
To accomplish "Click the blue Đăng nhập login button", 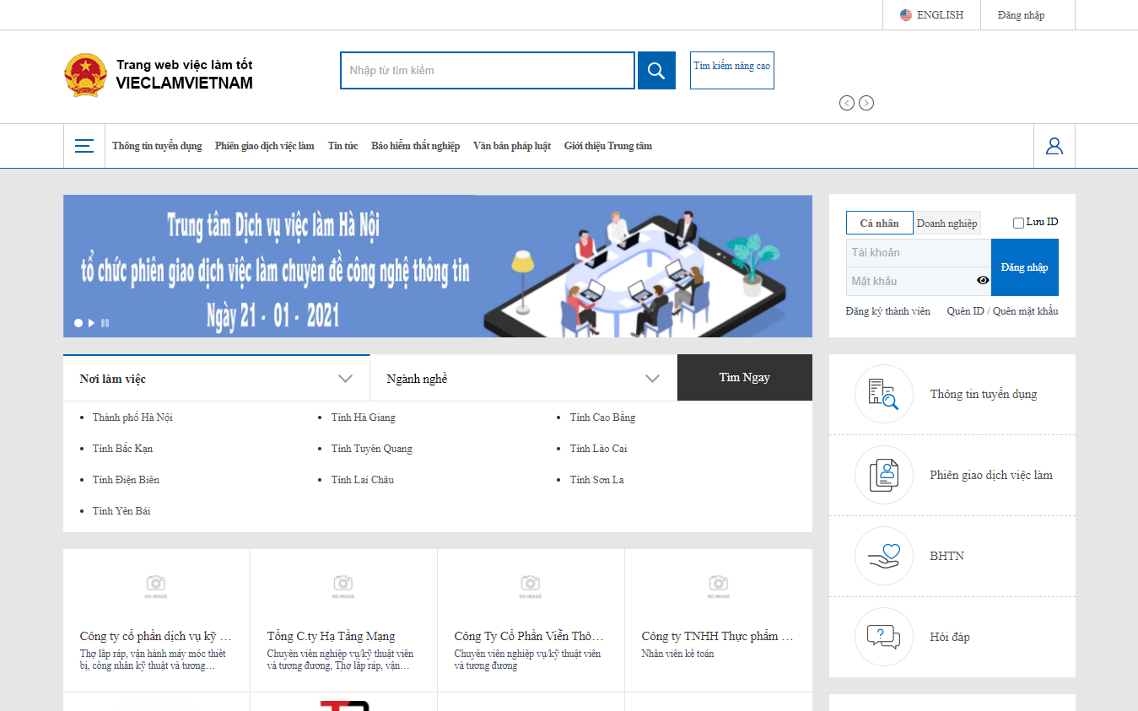I will (x=1025, y=267).
